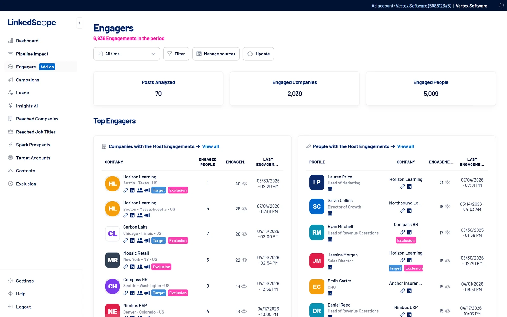This screenshot has width=507, height=317.
Task: Open Manage sources
Action: point(216,54)
